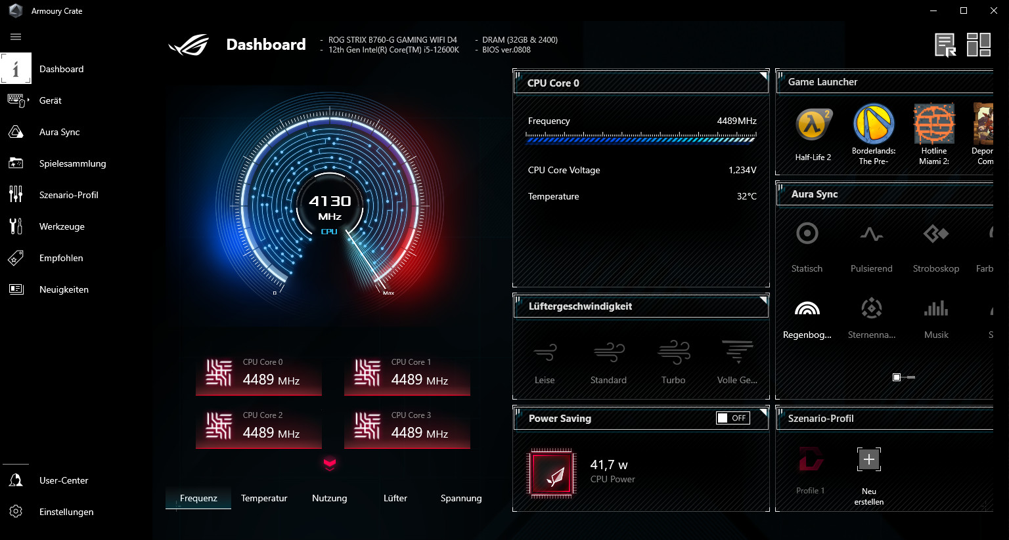Click the Neu erstellen profile icon
Image resolution: width=1009 pixels, height=540 pixels.
868,460
